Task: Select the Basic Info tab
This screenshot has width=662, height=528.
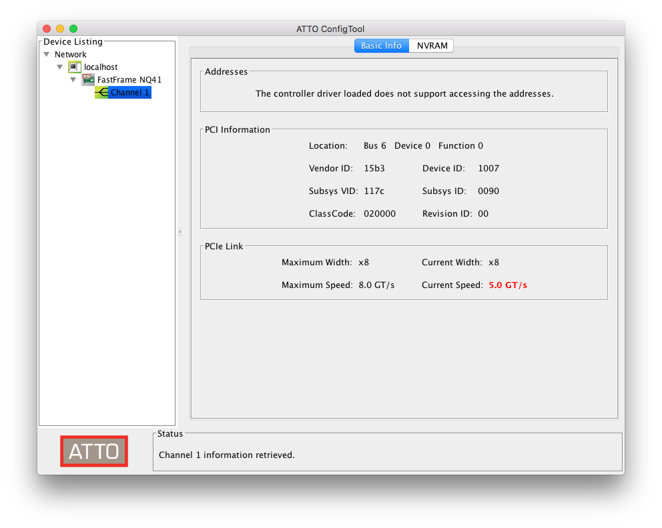Action: [x=381, y=45]
